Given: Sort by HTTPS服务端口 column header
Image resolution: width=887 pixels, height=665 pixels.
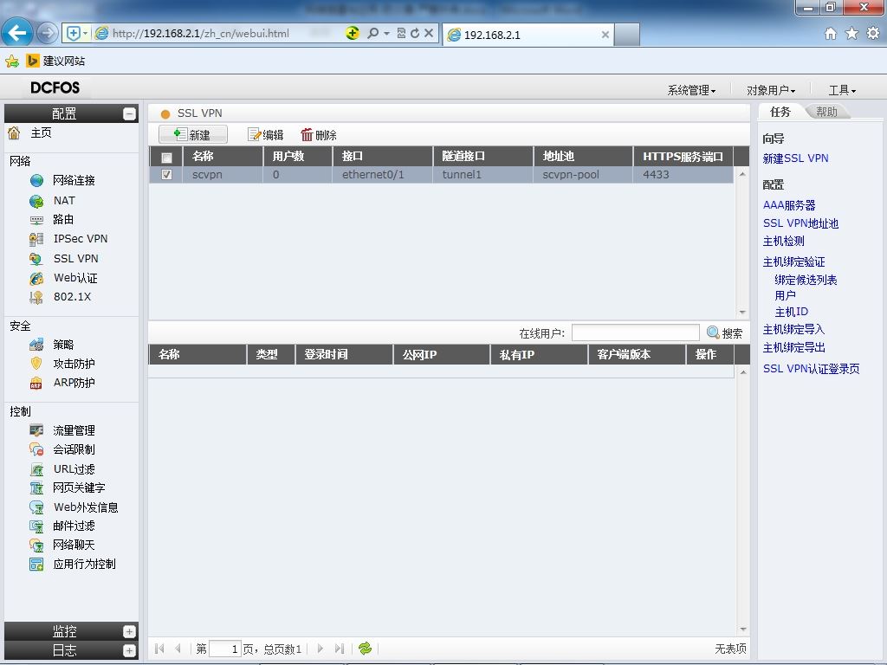Looking at the screenshot, I should tap(683, 157).
